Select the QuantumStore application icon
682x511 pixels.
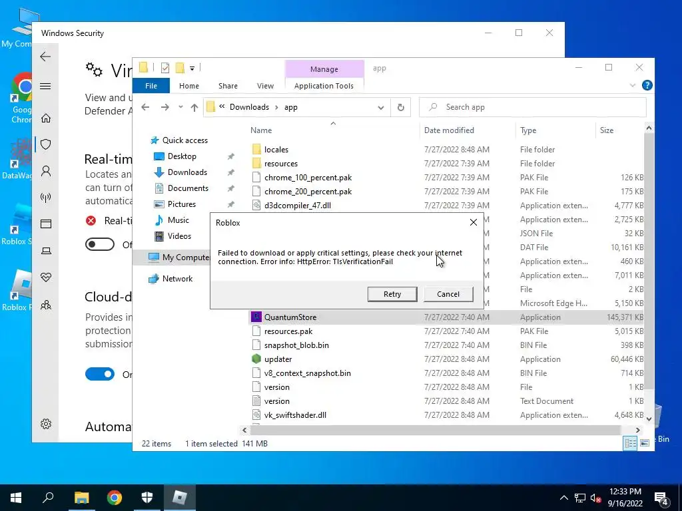point(256,317)
